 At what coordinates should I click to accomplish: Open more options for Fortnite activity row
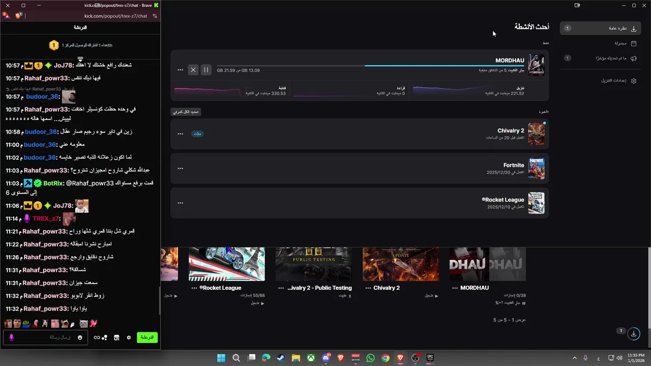(180, 168)
